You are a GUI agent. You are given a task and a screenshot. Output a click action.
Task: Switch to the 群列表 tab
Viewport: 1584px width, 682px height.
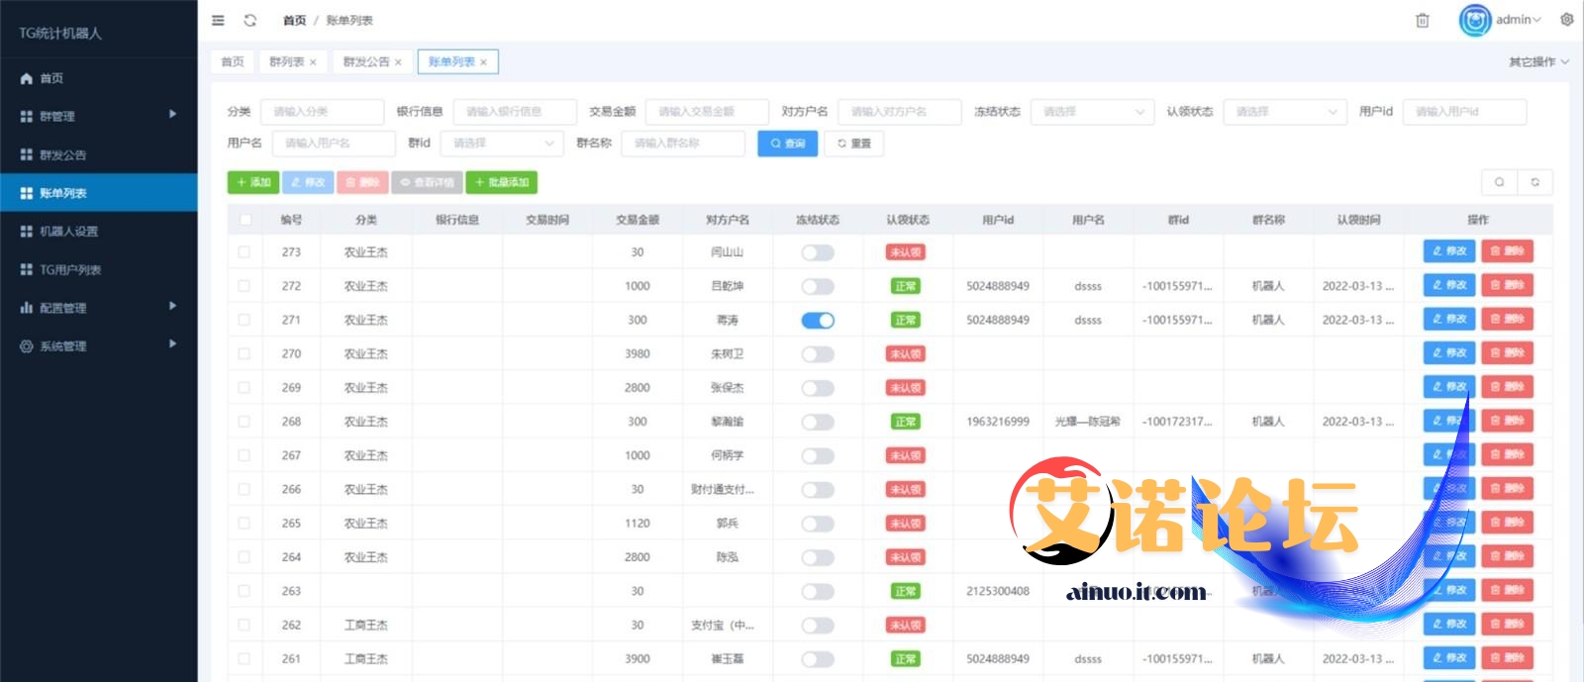tap(287, 62)
